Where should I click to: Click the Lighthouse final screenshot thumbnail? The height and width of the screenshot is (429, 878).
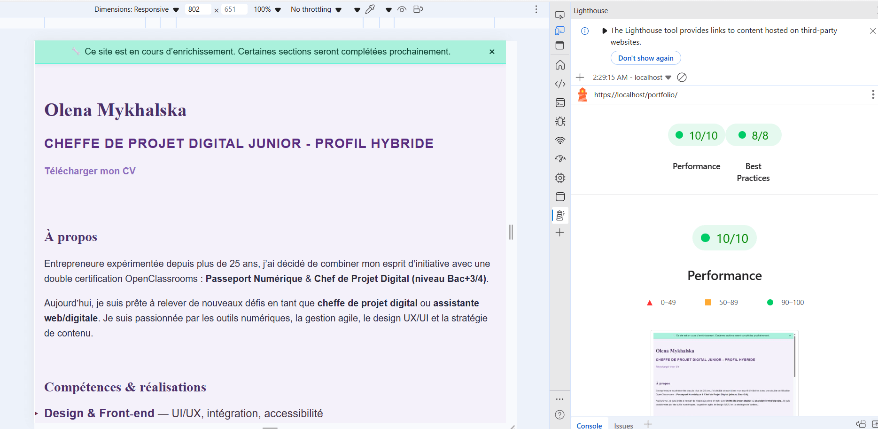pos(724,373)
